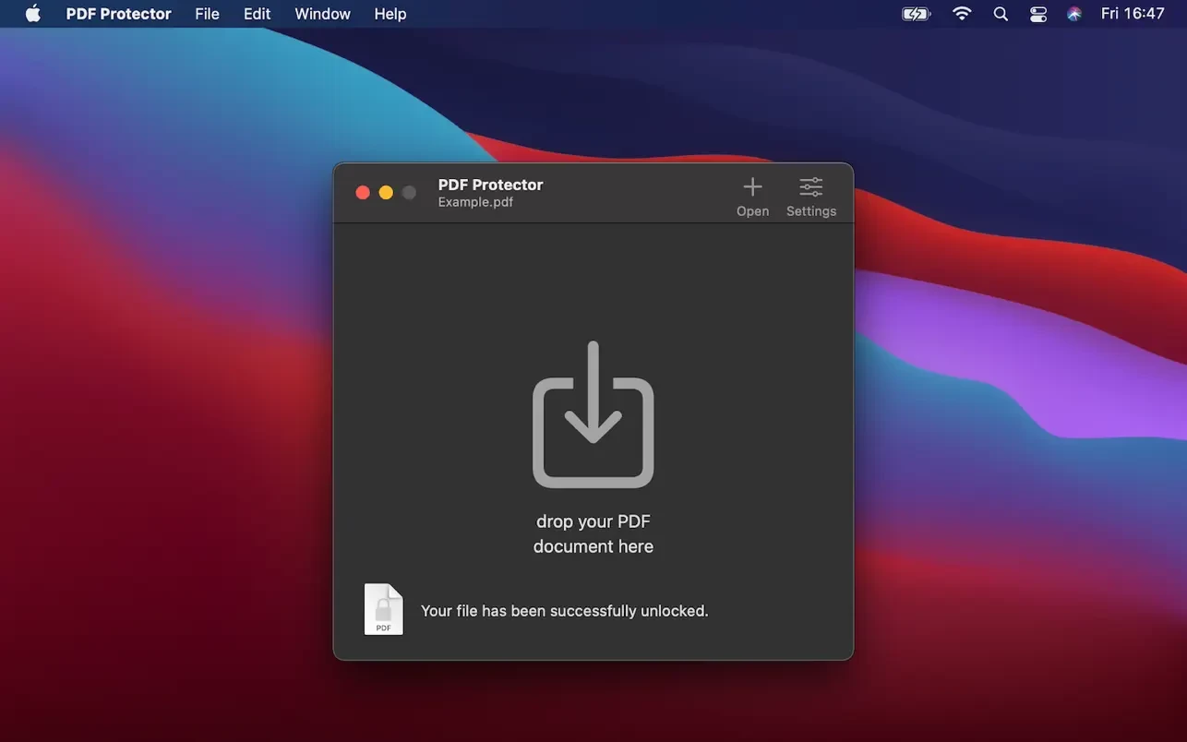This screenshot has width=1187, height=742.
Task: Click the Fri 16:47 clock
Action: pos(1133,14)
